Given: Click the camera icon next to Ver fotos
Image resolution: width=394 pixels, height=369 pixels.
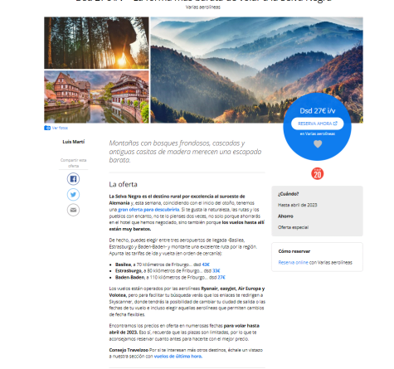Looking at the screenshot, I should coord(47,128).
